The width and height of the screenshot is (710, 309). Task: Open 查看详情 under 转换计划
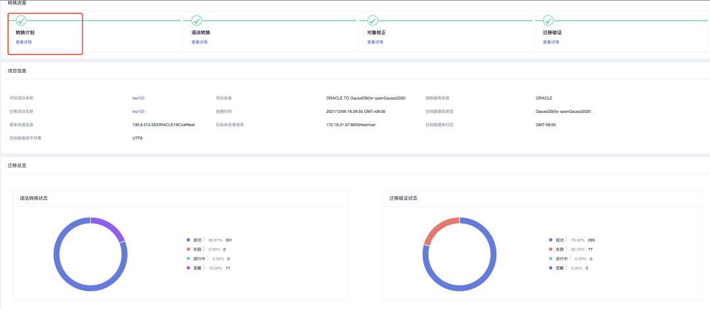tap(24, 42)
